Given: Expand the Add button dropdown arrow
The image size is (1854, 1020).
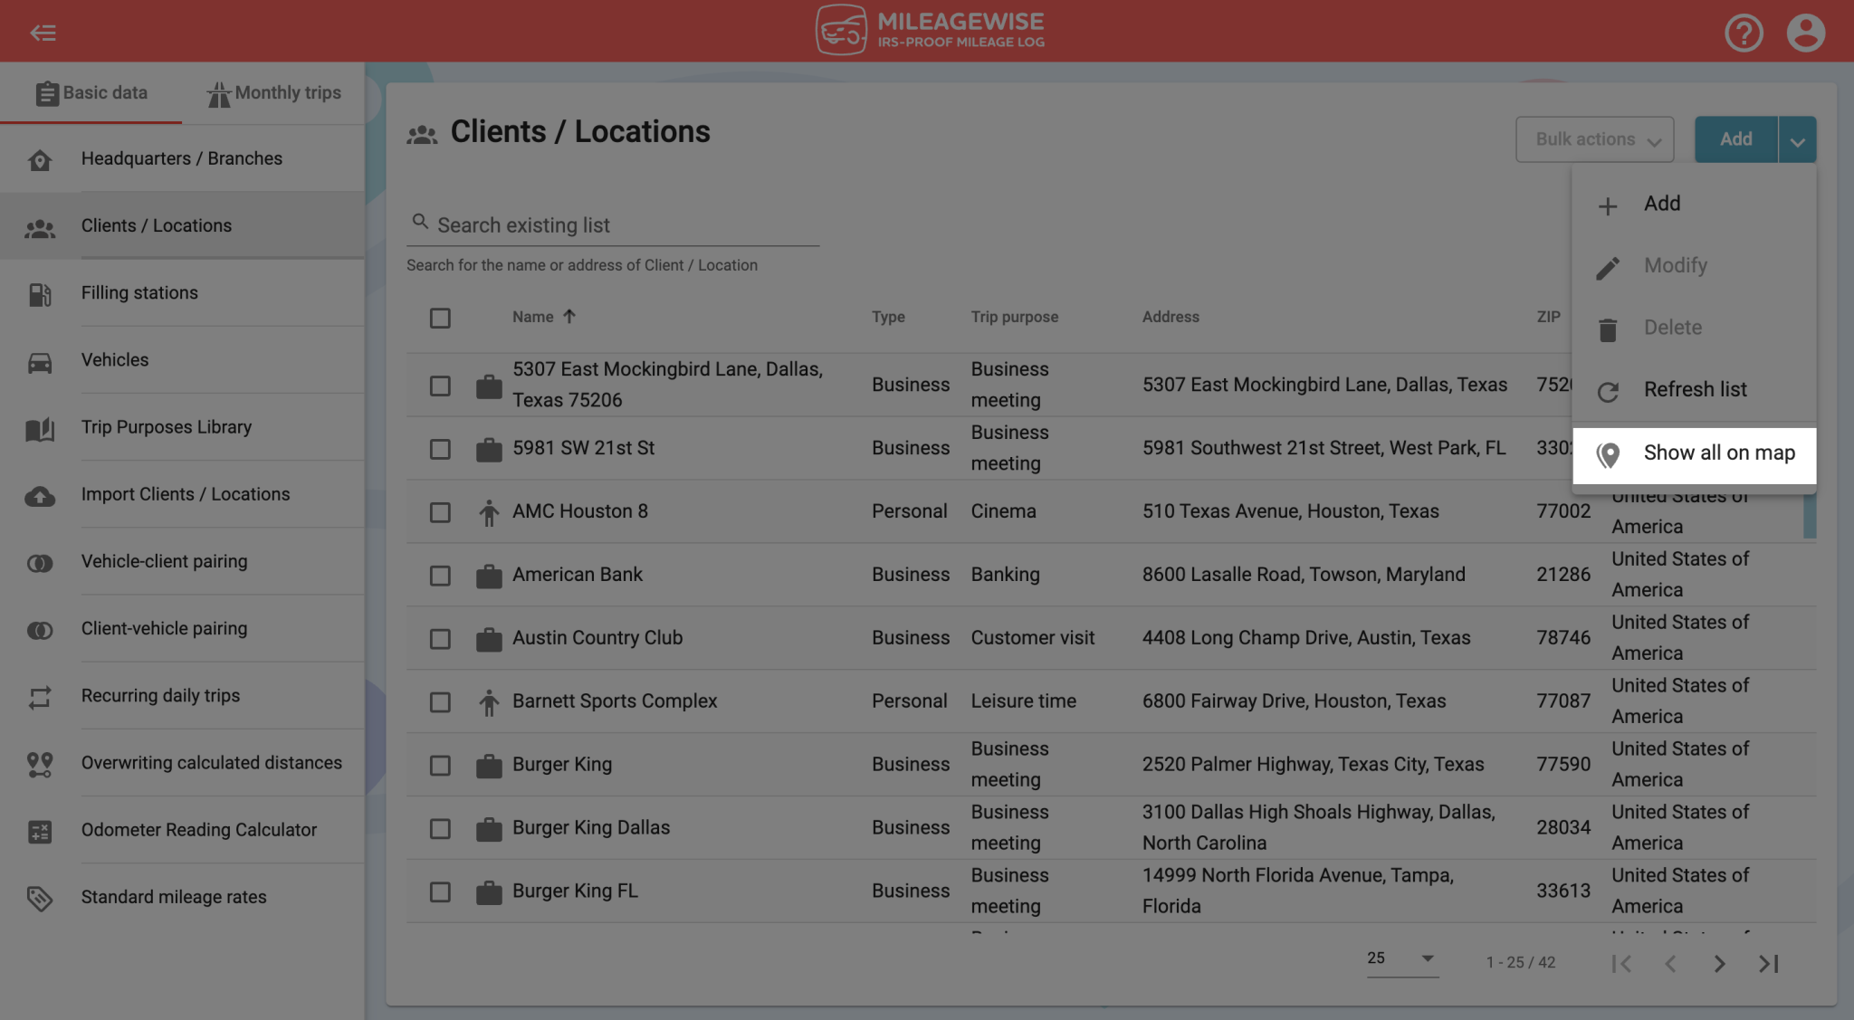Looking at the screenshot, I should coord(1798,138).
